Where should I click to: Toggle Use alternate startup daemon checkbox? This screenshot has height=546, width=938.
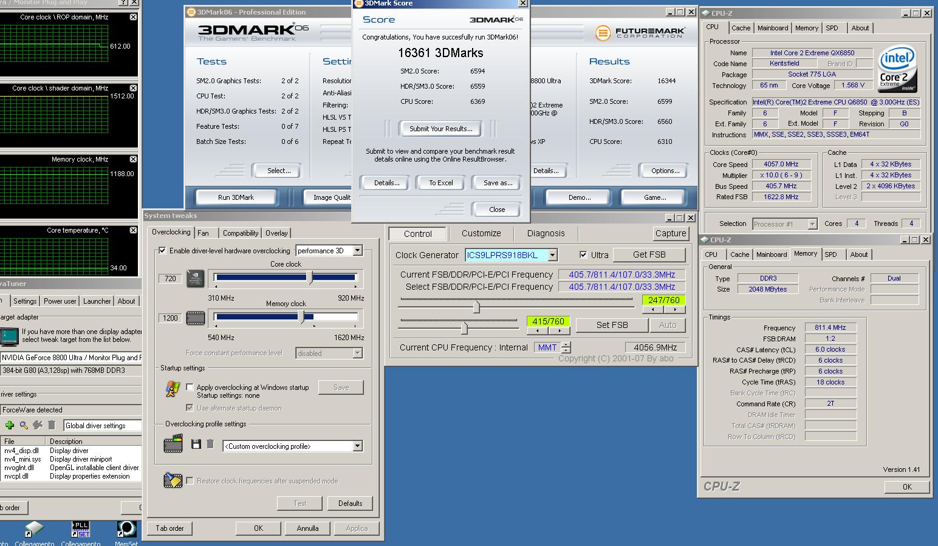click(190, 408)
